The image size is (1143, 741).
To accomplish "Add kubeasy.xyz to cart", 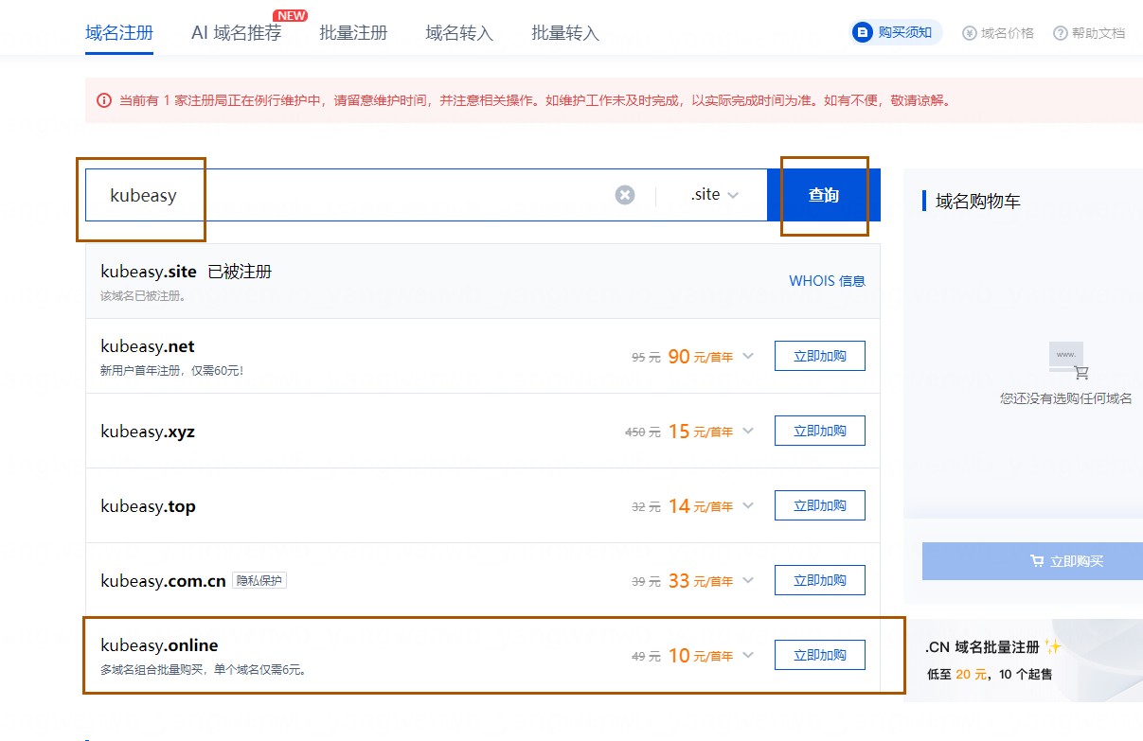I will 820,431.
